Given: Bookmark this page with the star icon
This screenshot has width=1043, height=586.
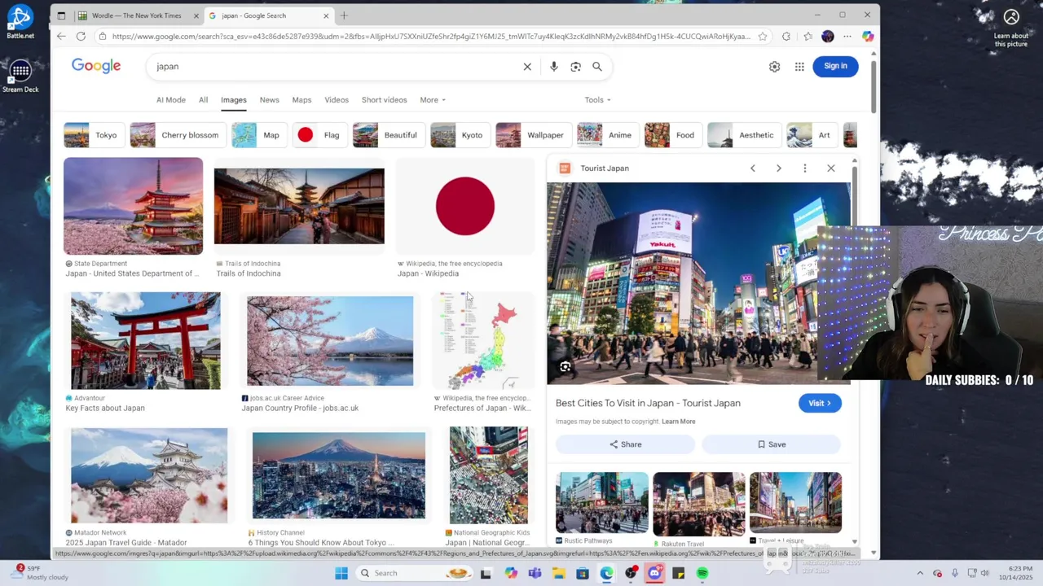Looking at the screenshot, I should (763, 36).
